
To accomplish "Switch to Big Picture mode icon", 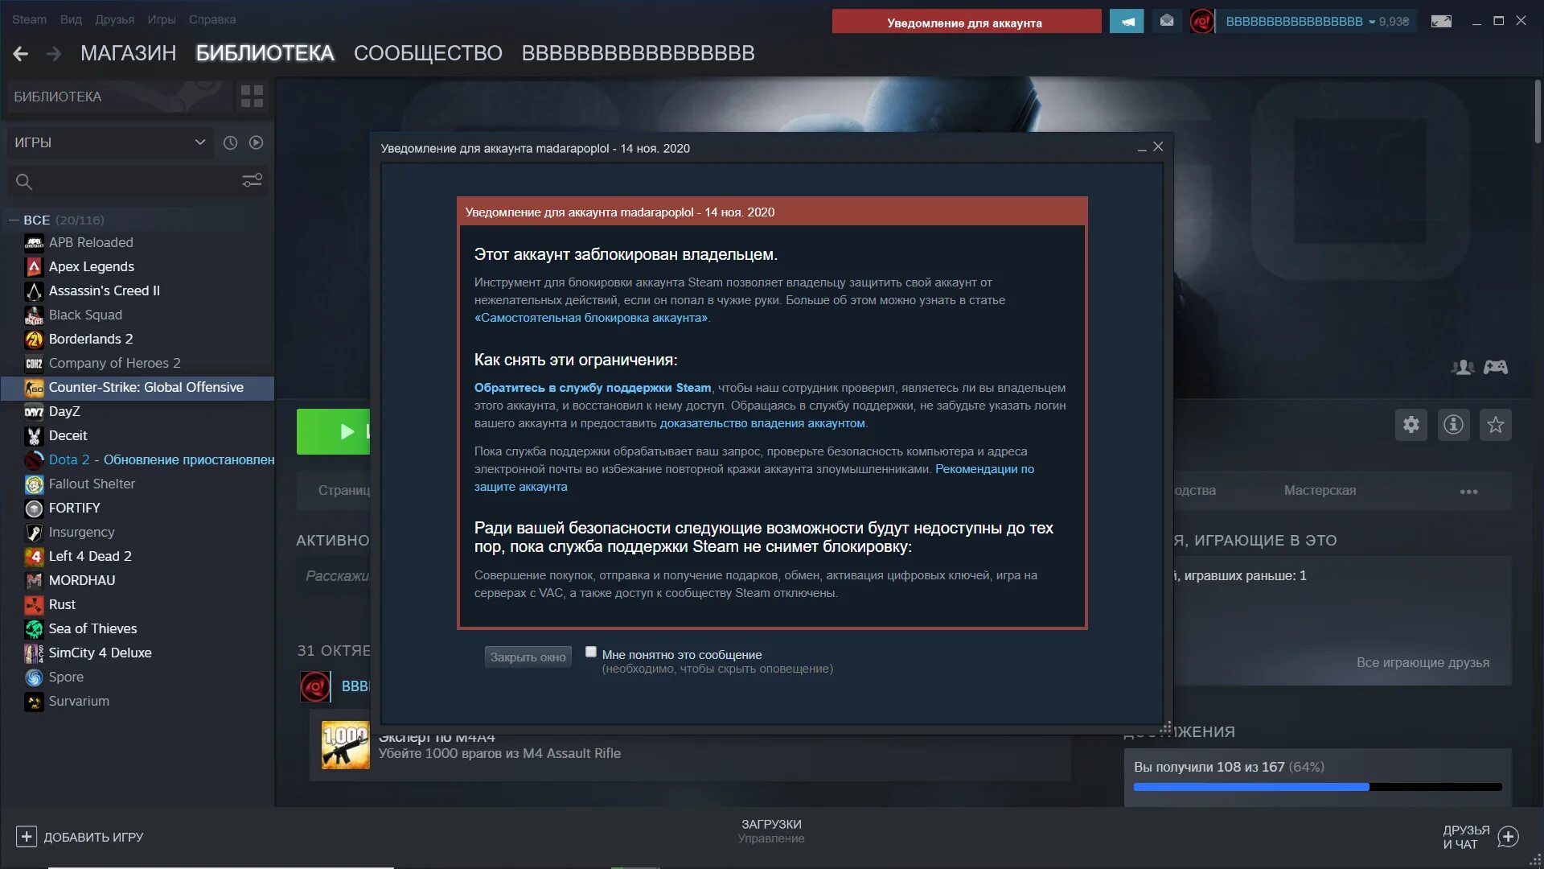I will point(1441,21).
